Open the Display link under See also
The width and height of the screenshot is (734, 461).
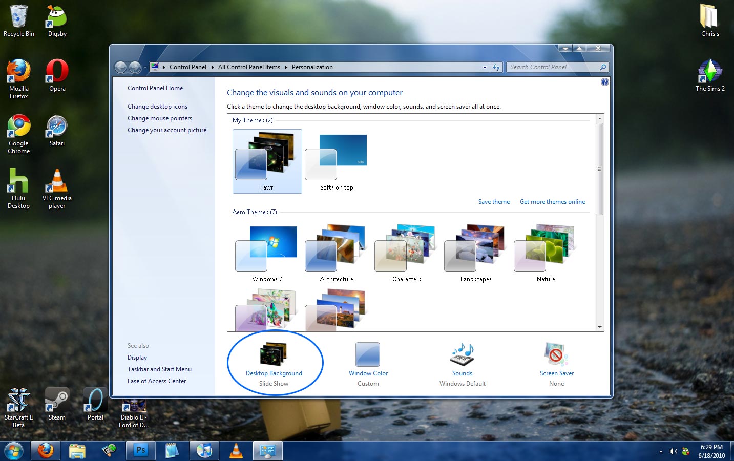(x=137, y=358)
